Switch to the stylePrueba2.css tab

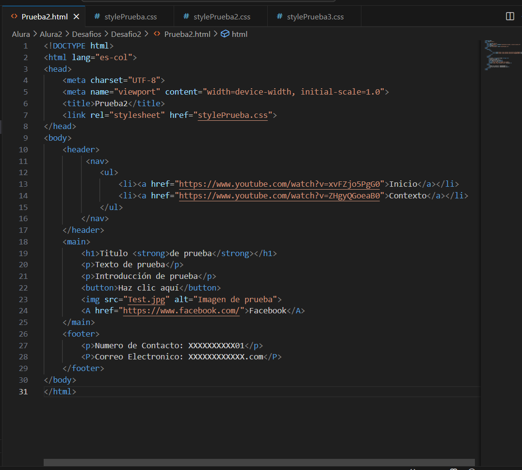click(220, 16)
